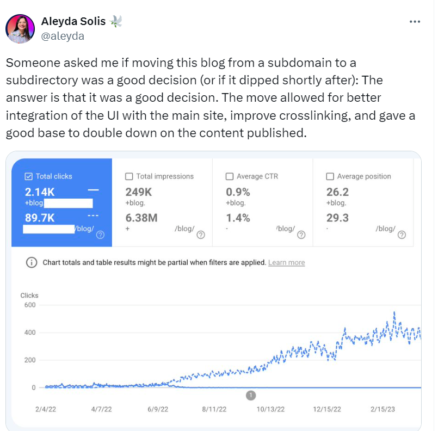
Task: Open the tweet's three-dot more menu
Action: (x=415, y=22)
